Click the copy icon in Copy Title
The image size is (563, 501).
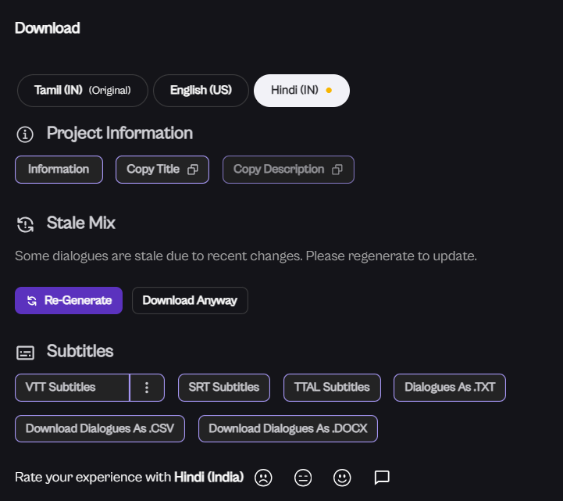(193, 170)
